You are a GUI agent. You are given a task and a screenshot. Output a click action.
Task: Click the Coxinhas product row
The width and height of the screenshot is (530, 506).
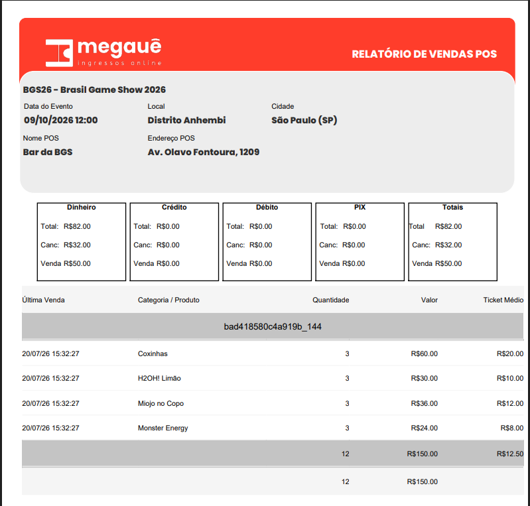pos(273,353)
